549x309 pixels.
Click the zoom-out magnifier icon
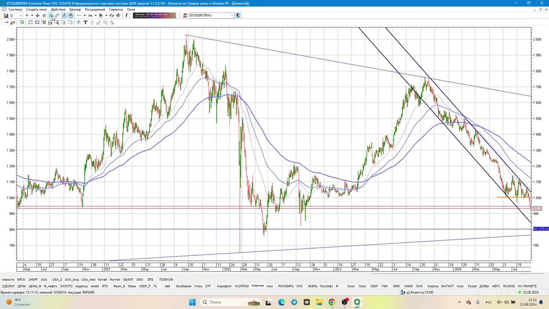[51, 15]
